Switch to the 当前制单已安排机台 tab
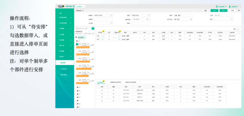The width and height of the screenshot is (244, 116). coord(115,82)
